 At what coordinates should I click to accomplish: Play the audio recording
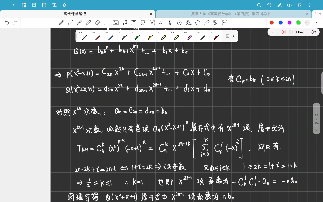(x=284, y=32)
